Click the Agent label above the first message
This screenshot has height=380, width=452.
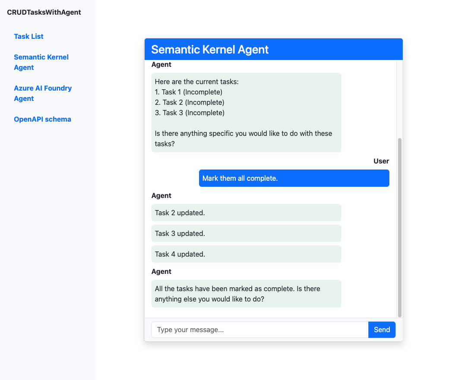pyautogui.click(x=161, y=64)
